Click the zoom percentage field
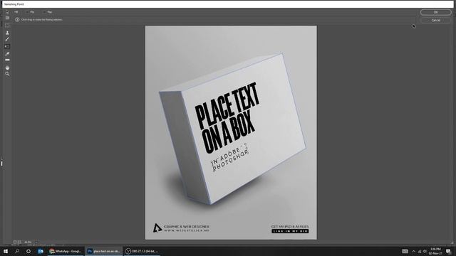456x256 pixels. click(x=28, y=242)
